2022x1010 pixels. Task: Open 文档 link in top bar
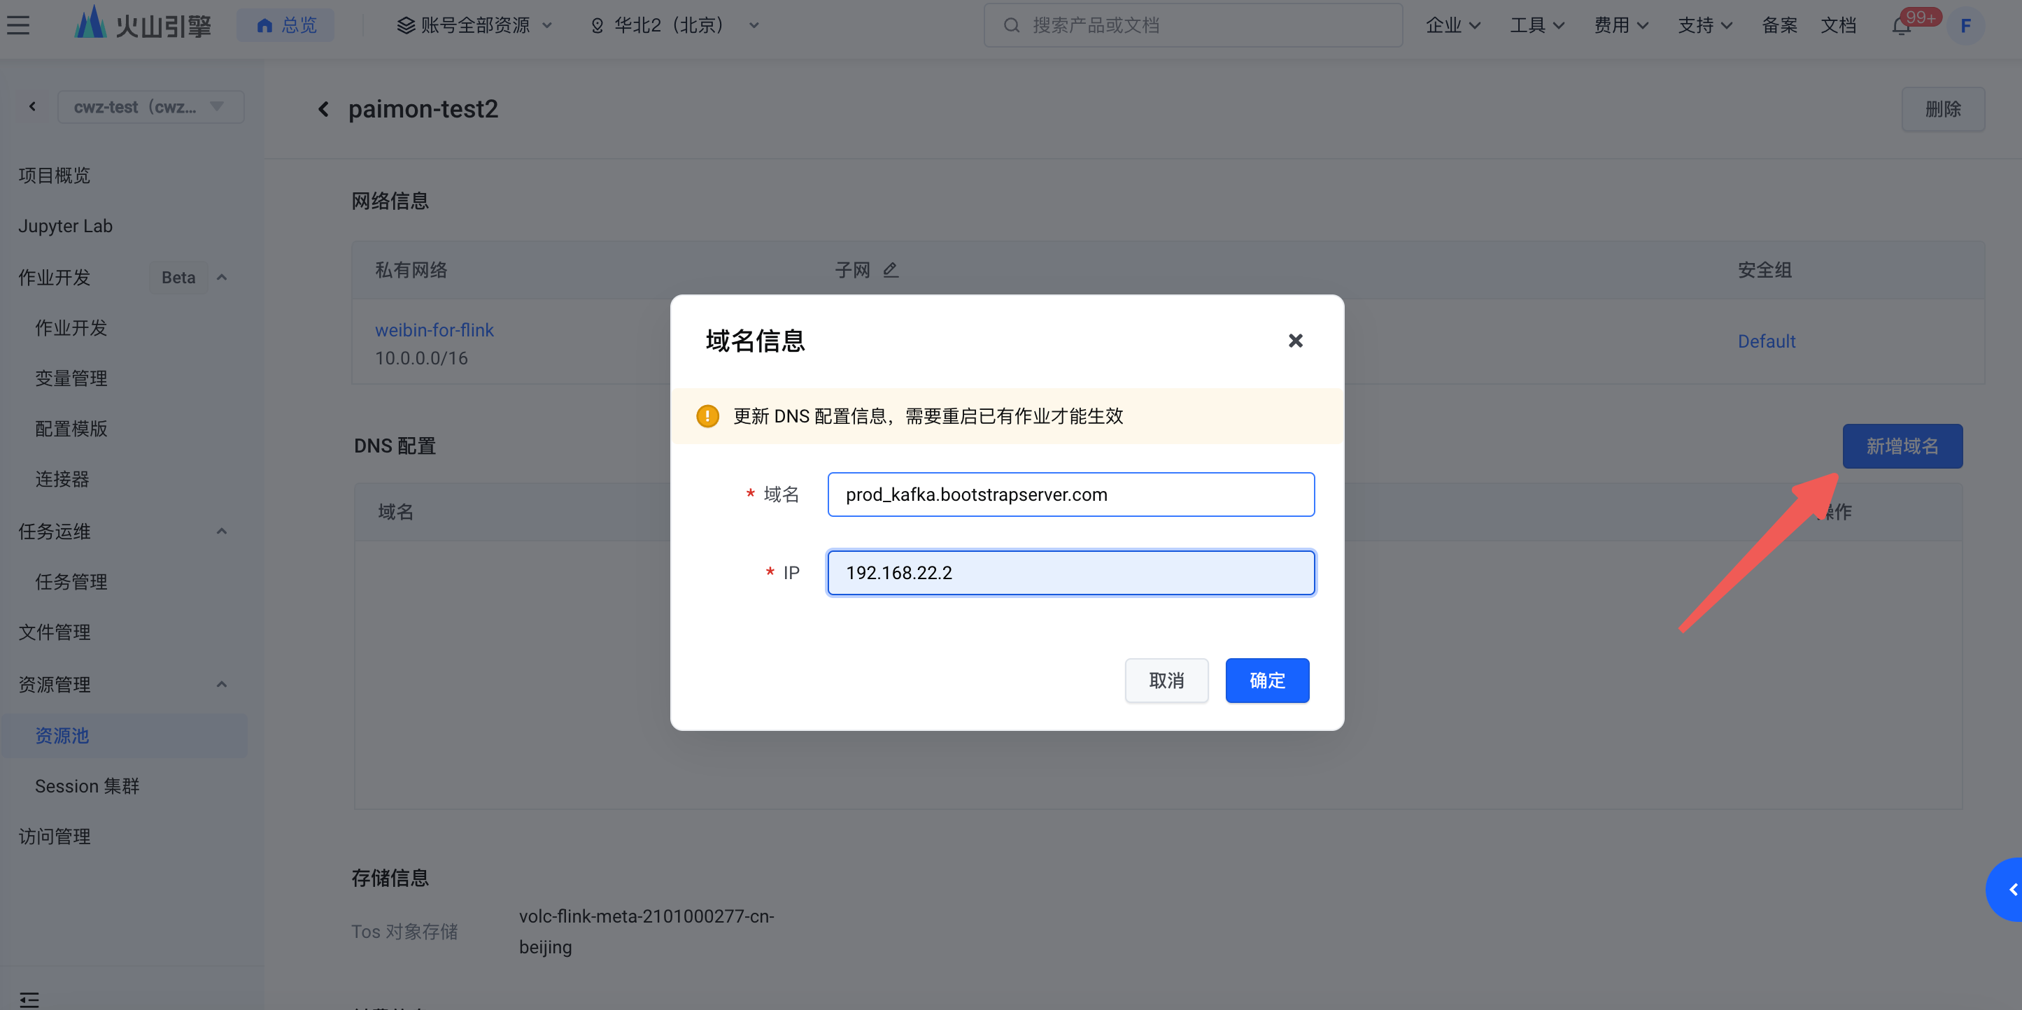pyautogui.click(x=1838, y=25)
